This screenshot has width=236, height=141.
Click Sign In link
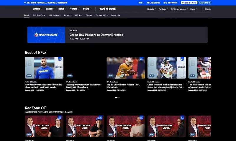pyautogui.click(x=208, y=9)
